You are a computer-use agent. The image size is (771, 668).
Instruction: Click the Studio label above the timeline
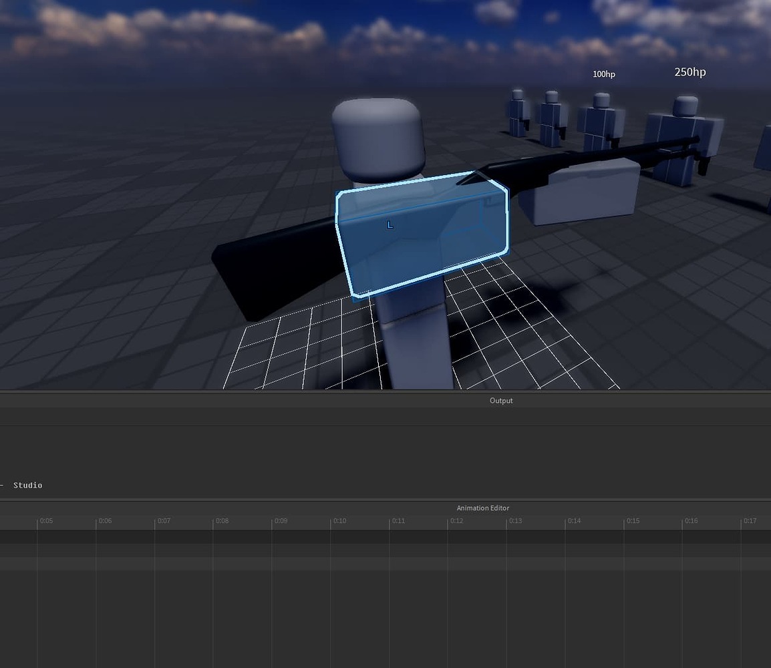27,485
